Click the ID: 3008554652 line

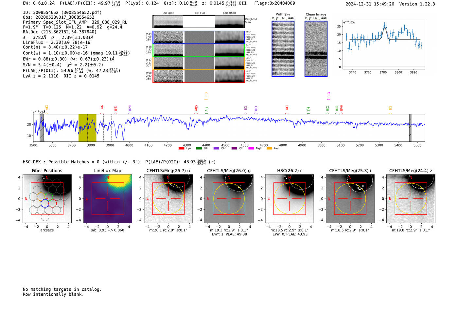point(62,12)
